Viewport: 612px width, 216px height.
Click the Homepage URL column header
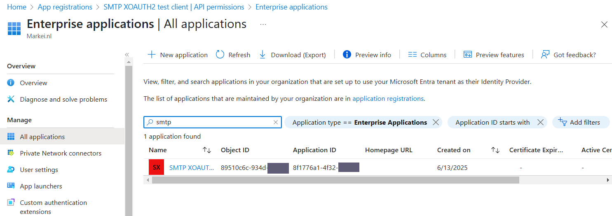pos(389,150)
